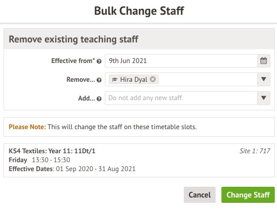Click the Bulk Change Staff title
The width and height of the screenshot is (277, 210).
click(x=138, y=11)
